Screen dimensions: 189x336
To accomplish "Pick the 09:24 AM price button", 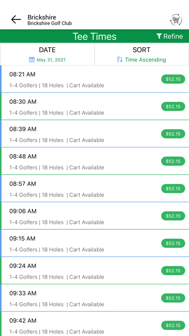I will tap(173, 271).
